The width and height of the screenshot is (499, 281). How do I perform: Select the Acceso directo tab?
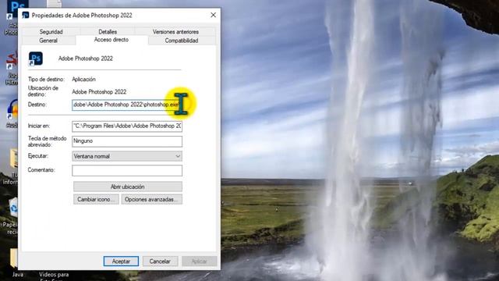(111, 40)
